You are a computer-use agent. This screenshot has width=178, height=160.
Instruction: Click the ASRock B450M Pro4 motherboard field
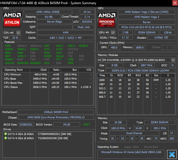point(56,112)
